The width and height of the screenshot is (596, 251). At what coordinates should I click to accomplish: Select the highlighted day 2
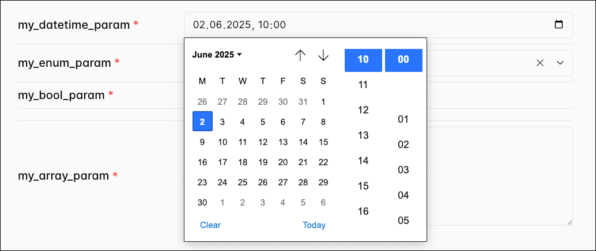[x=202, y=121]
